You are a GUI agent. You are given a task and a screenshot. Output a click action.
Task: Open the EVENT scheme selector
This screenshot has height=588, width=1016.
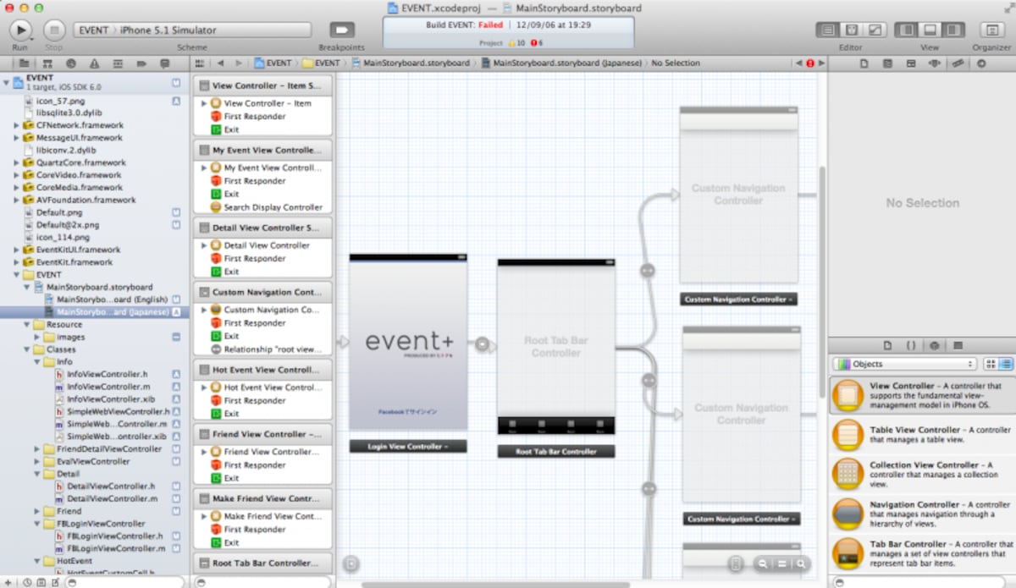tap(93, 30)
